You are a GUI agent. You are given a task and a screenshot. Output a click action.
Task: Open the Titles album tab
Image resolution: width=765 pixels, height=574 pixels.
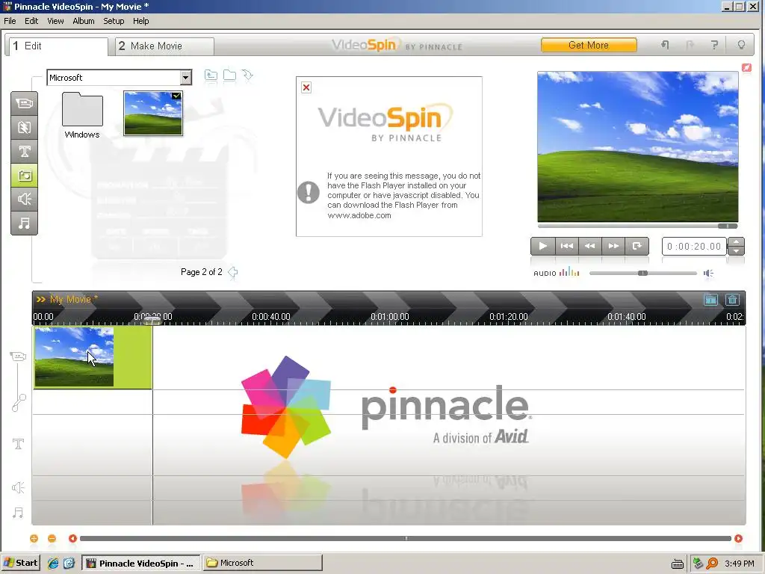(x=25, y=151)
